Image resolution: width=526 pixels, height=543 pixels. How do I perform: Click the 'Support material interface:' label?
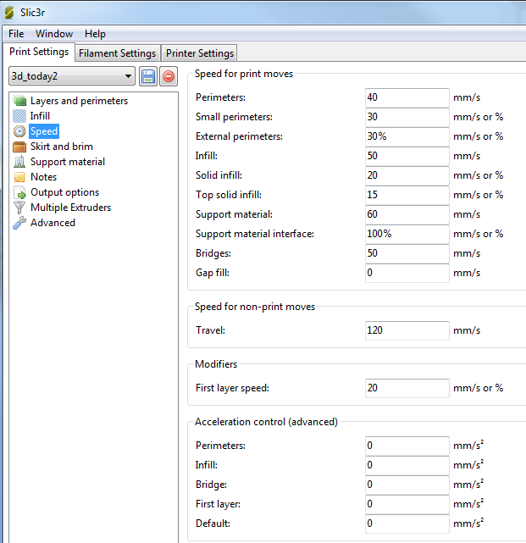(x=255, y=234)
